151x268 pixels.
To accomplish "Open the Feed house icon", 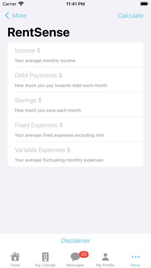I will coord(15,256).
